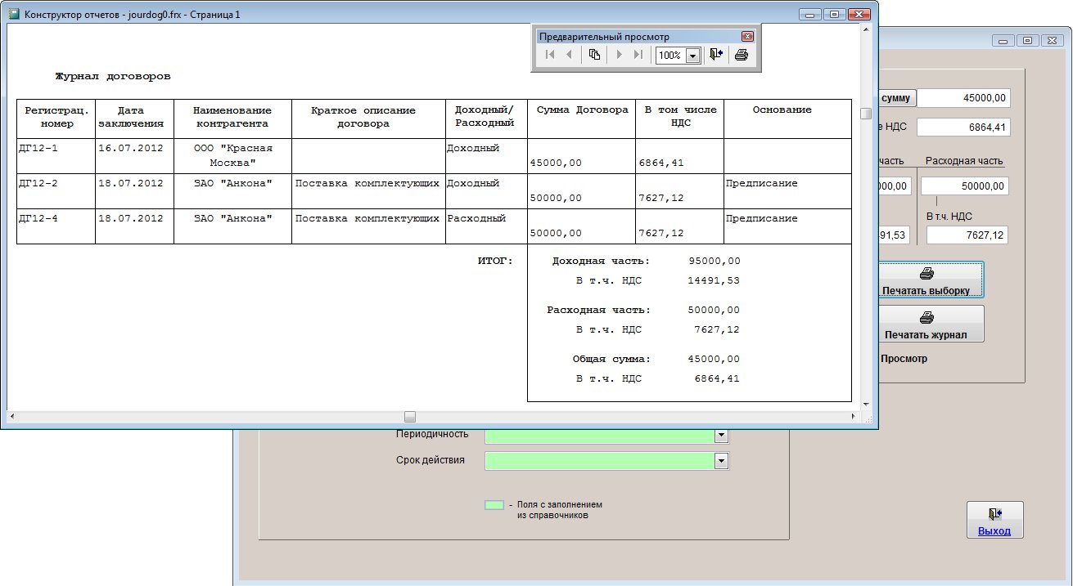Expand the Срок действия dropdown

721,461
